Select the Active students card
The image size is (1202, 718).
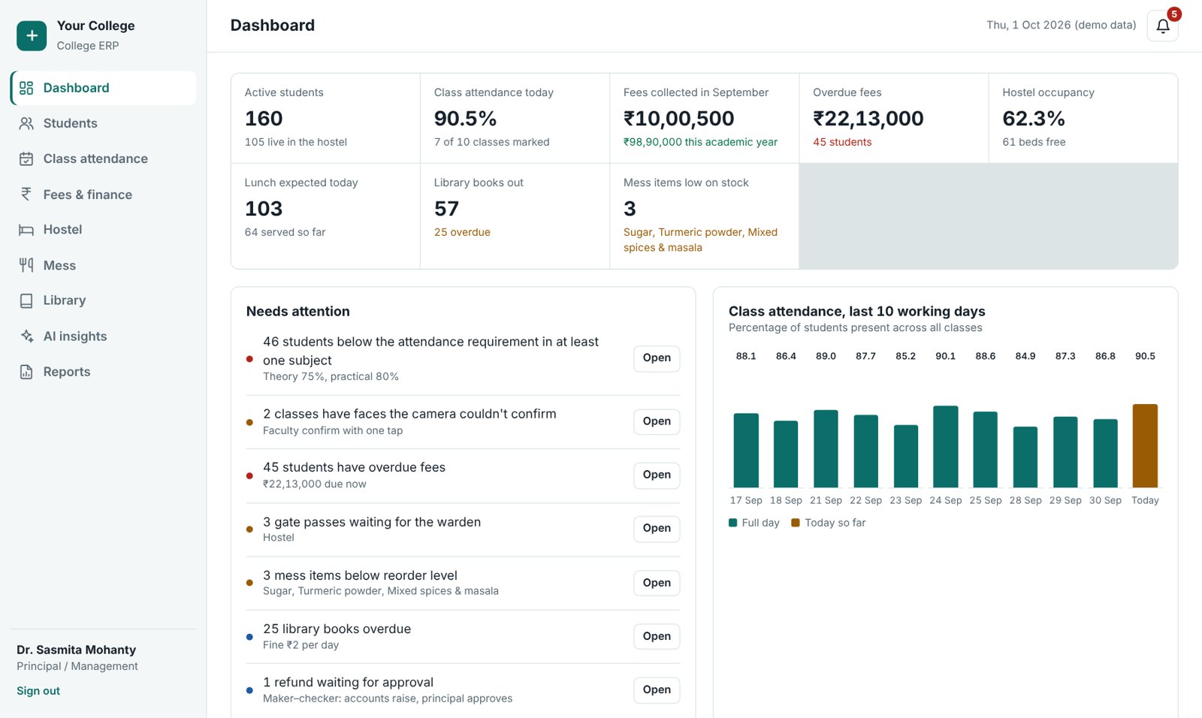tap(325, 118)
